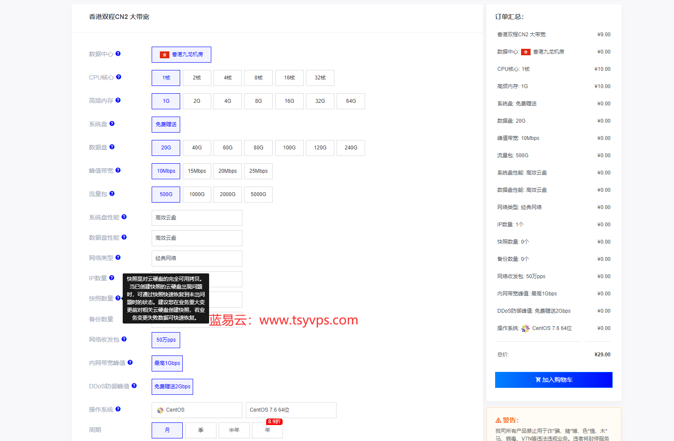Click help icon beside 内网带宽峰值

pyautogui.click(x=130, y=362)
